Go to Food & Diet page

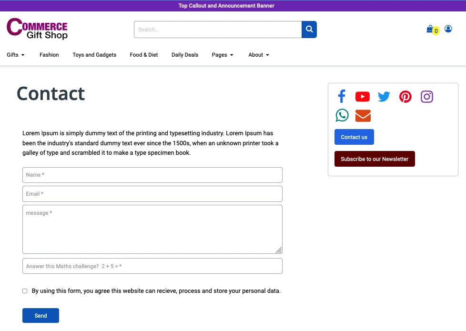point(144,55)
